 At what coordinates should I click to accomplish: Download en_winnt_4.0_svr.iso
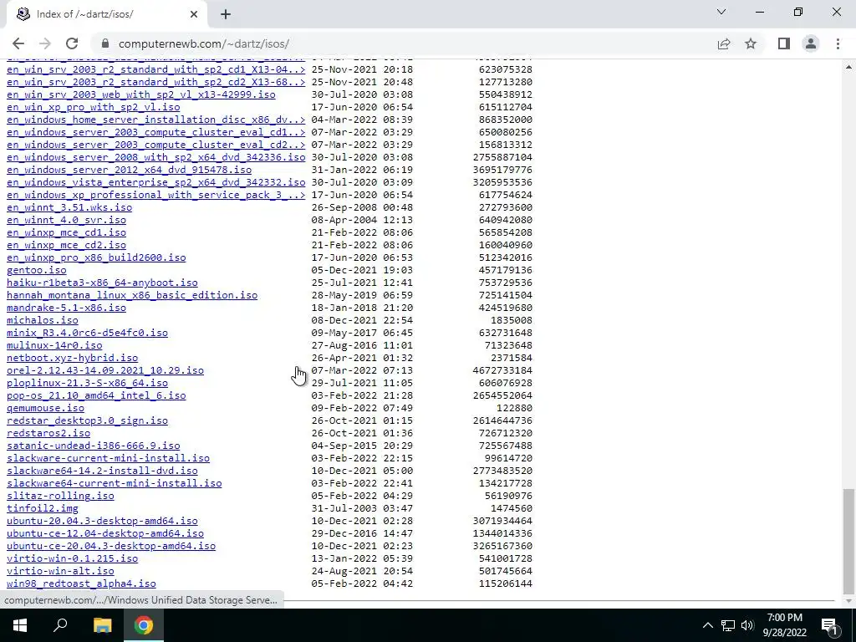(x=66, y=220)
